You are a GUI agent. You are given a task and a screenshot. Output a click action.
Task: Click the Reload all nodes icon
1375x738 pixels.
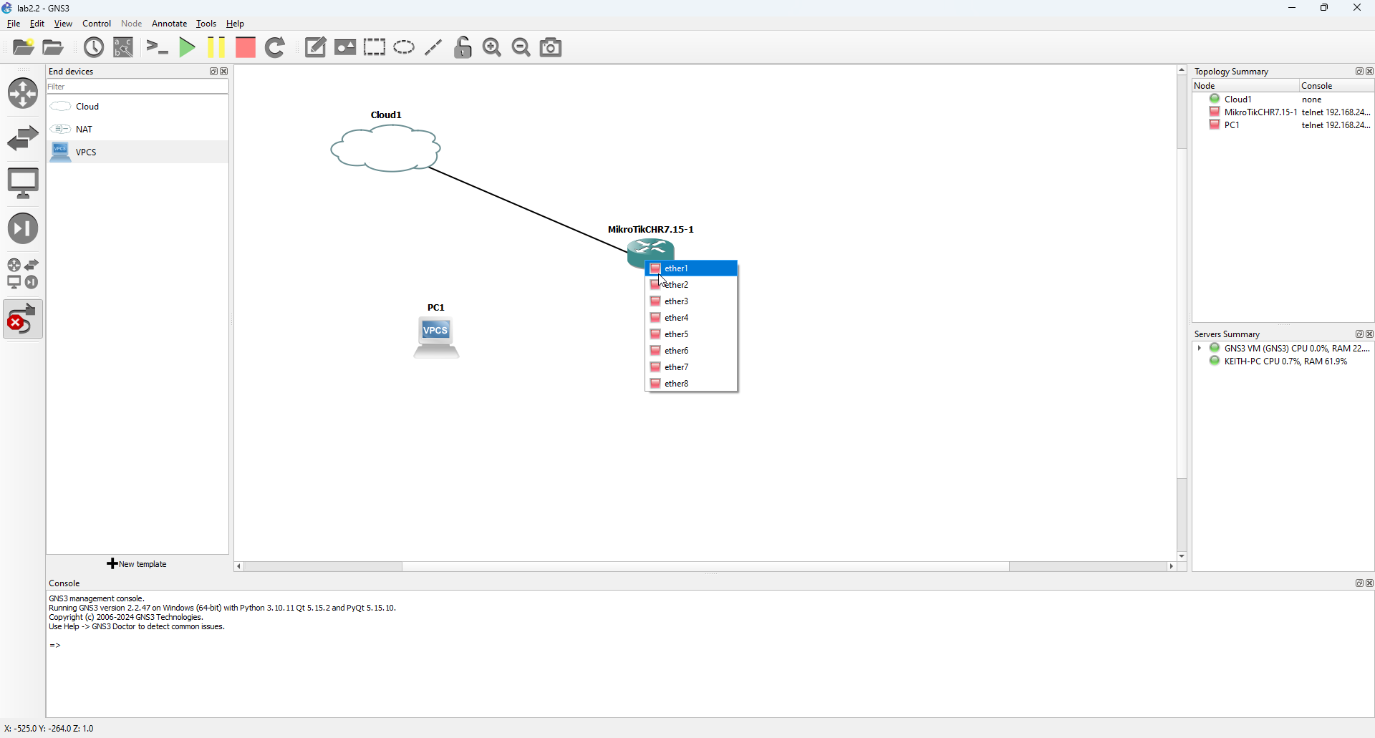pos(276,47)
